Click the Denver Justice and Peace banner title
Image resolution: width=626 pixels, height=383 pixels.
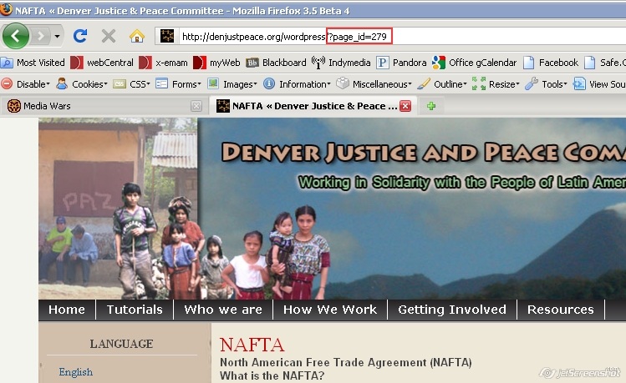click(x=424, y=153)
